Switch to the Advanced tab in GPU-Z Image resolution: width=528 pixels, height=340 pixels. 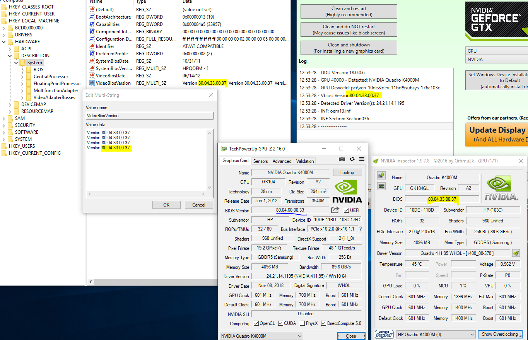point(282,161)
